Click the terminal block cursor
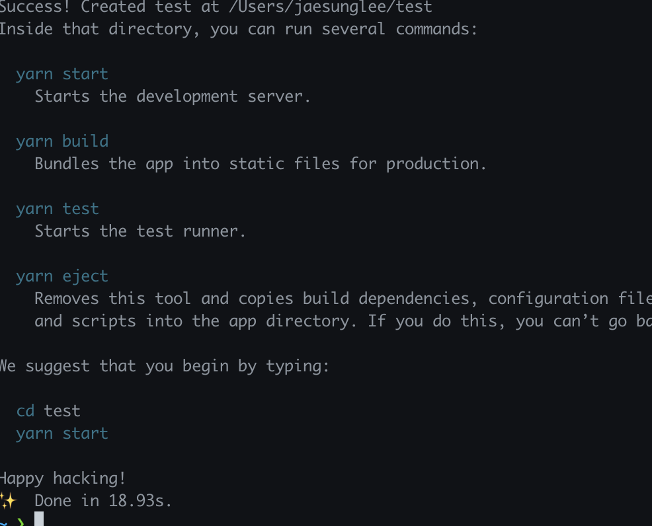 point(39,519)
